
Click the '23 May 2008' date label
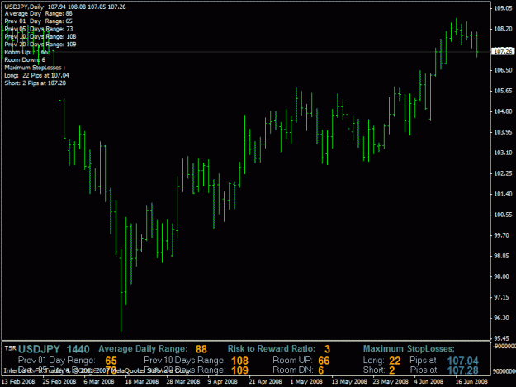[x=391, y=381]
